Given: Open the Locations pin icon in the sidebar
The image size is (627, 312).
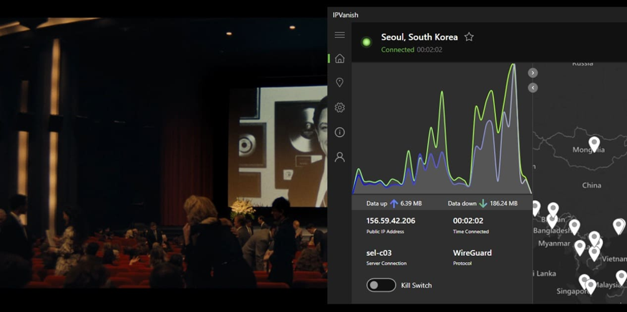Looking at the screenshot, I should tap(339, 82).
